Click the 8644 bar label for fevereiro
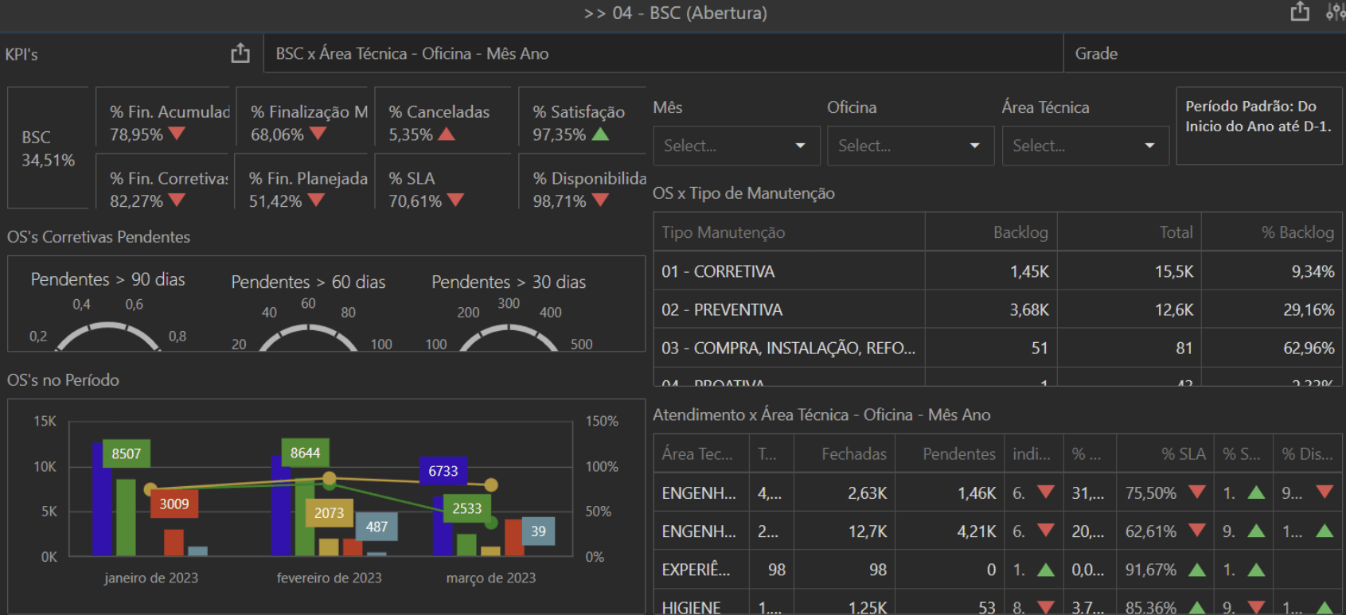Viewport: 1346px width, 615px height. click(306, 453)
